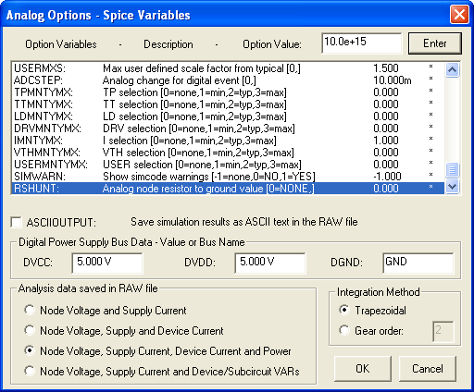Click the 10.000m value of ADCSTEP
The width and height of the screenshot is (474, 392).
coord(393,80)
